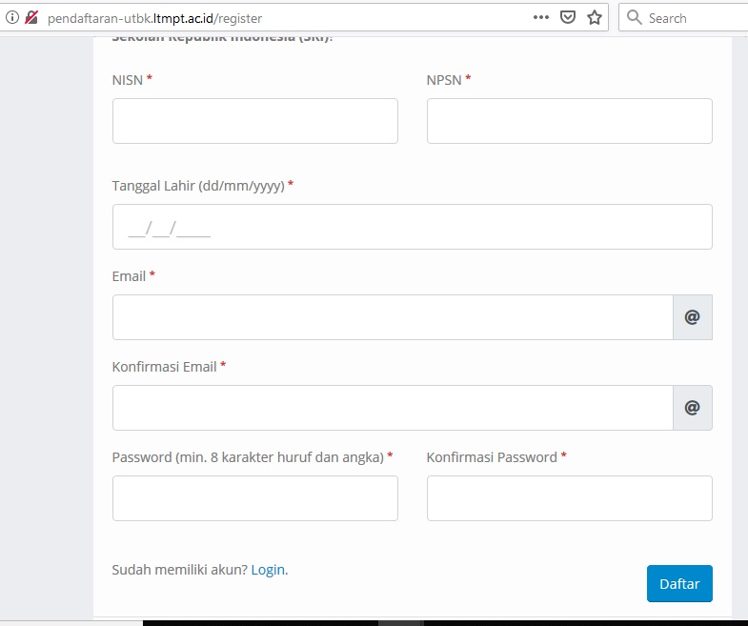This screenshot has width=748, height=626.
Task: Click the Tanggal Lahir field label
Action: coord(198,186)
